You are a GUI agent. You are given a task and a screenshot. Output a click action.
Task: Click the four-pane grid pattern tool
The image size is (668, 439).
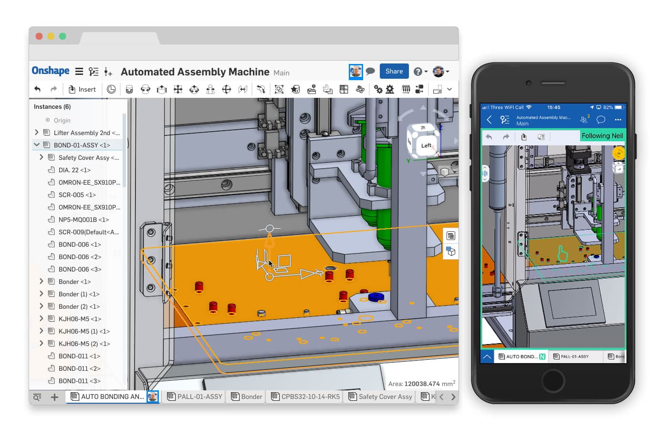click(344, 89)
